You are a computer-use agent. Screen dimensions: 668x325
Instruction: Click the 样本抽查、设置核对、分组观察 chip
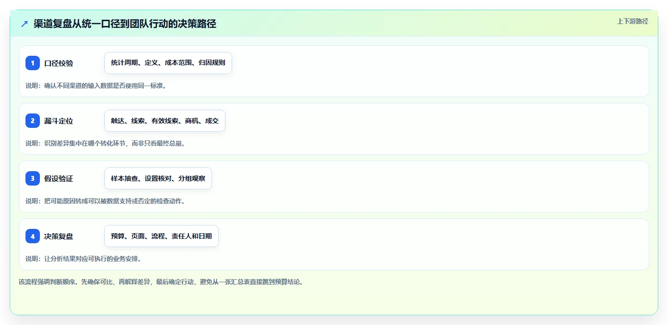click(158, 178)
